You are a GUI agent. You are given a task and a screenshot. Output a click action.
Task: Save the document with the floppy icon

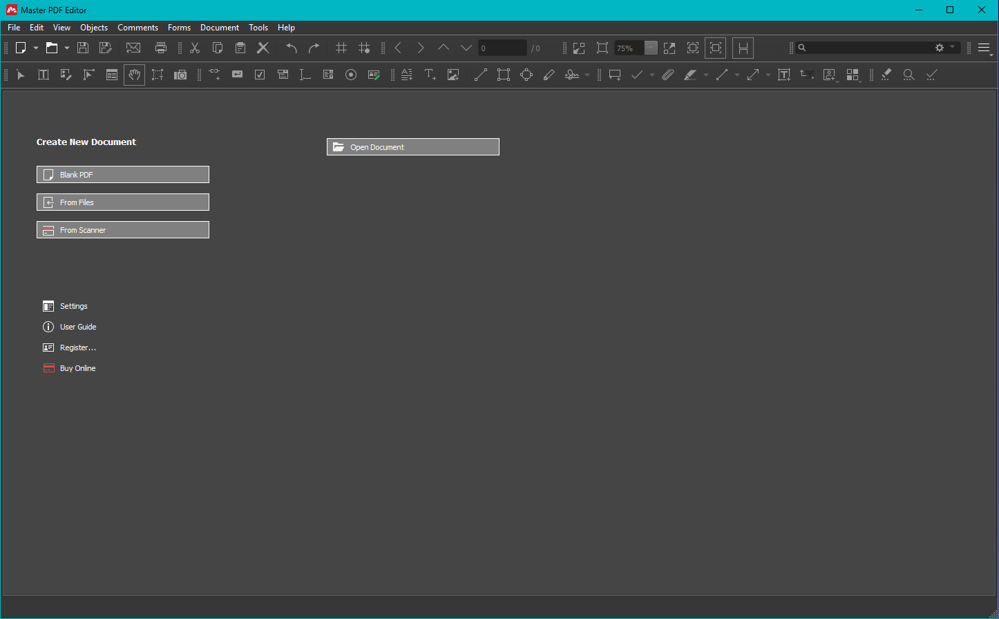coord(83,48)
